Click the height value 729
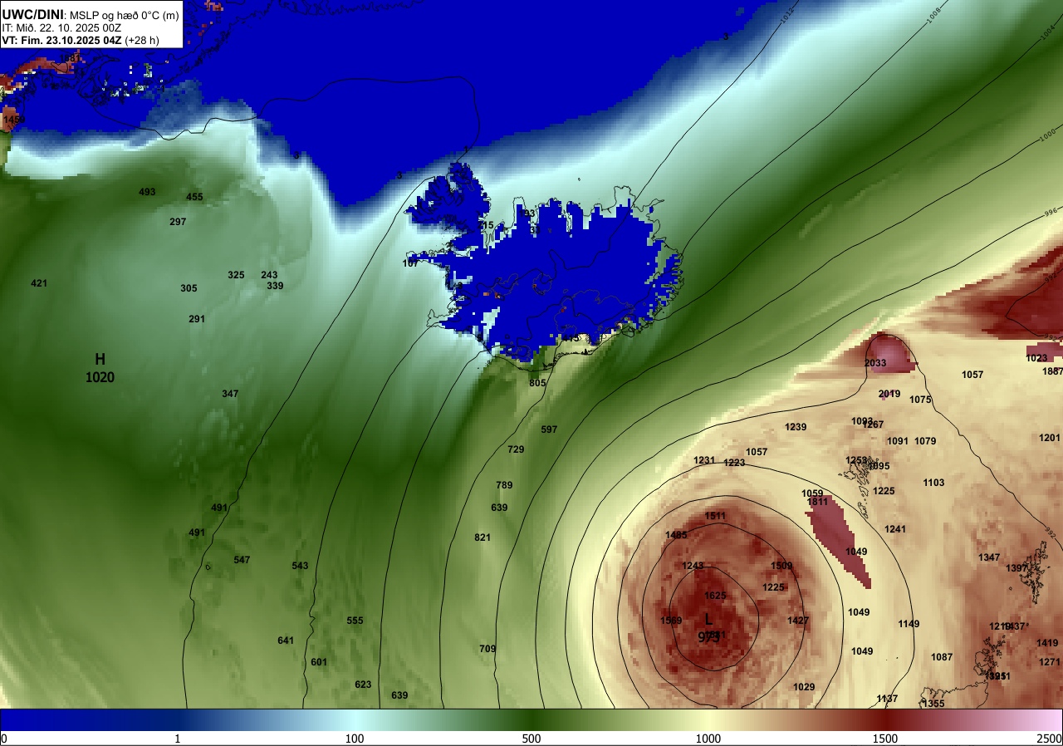This screenshot has height=746, width=1063. tap(516, 449)
